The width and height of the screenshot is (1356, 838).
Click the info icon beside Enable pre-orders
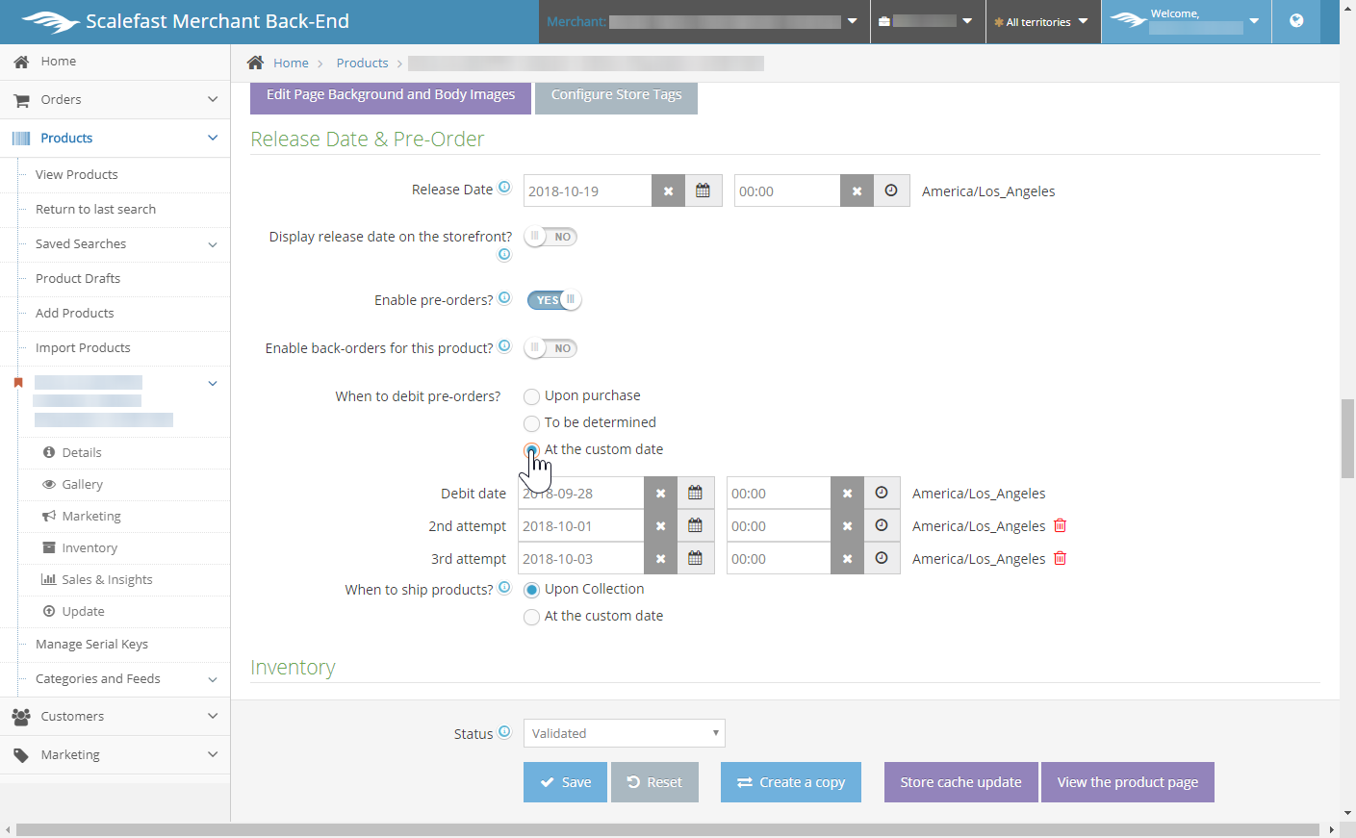pyautogui.click(x=504, y=298)
